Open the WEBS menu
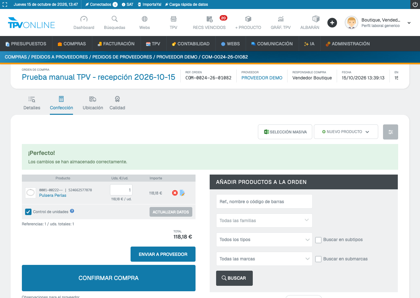 pos(231,44)
